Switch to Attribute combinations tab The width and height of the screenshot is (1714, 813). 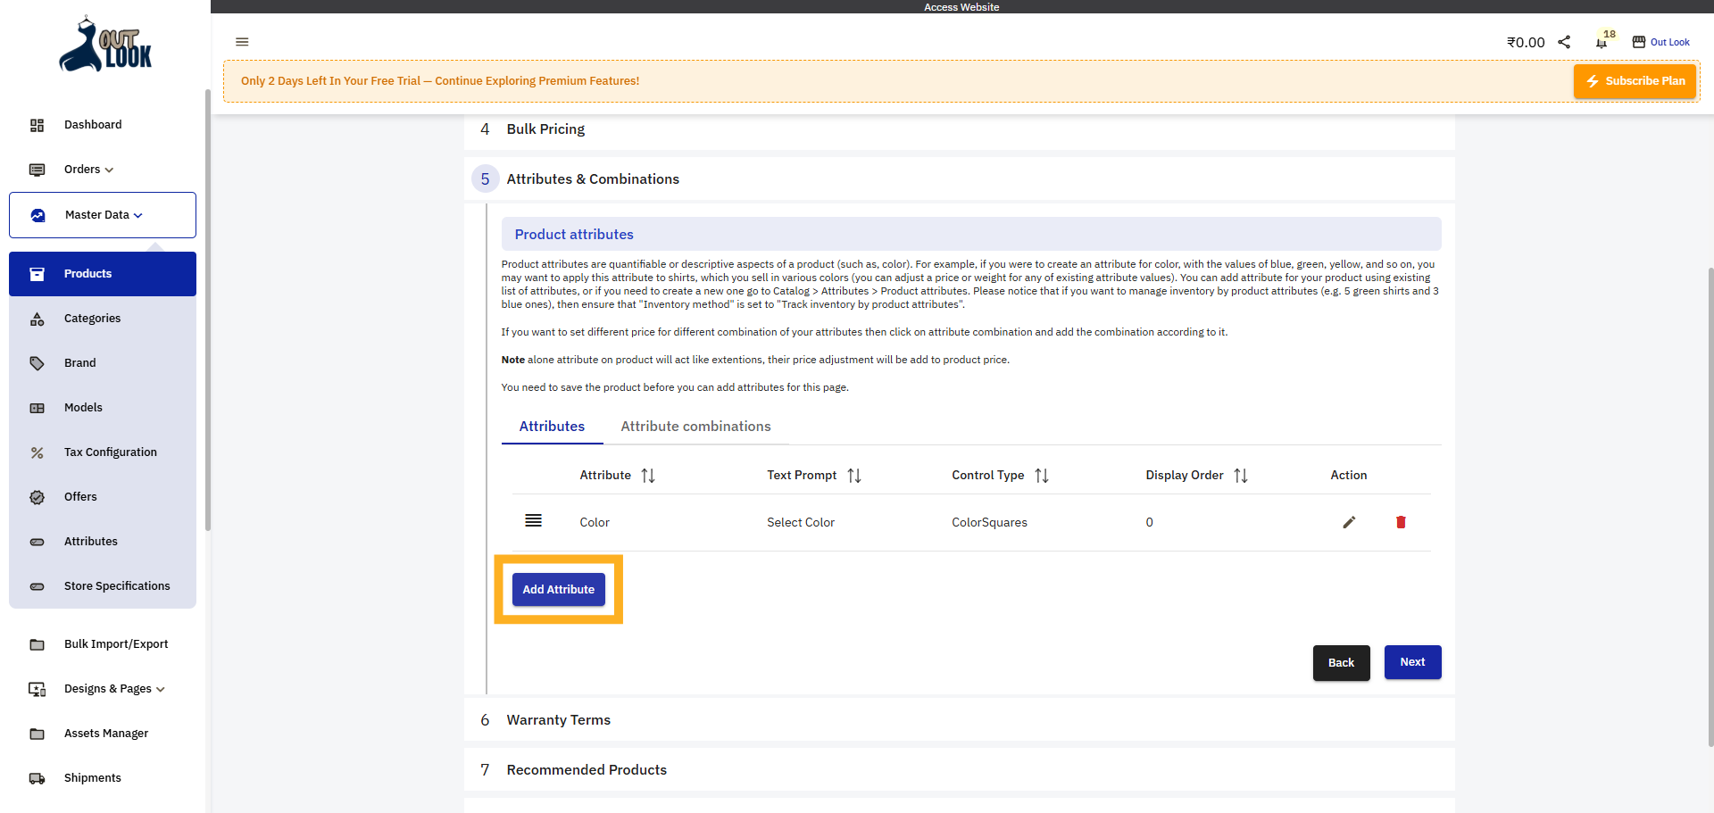point(695,427)
